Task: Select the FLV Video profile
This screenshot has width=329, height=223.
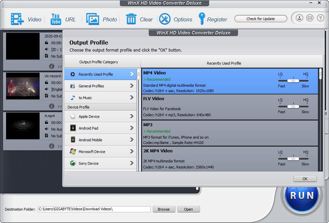Action: pyautogui.click(x=230, y=107)
